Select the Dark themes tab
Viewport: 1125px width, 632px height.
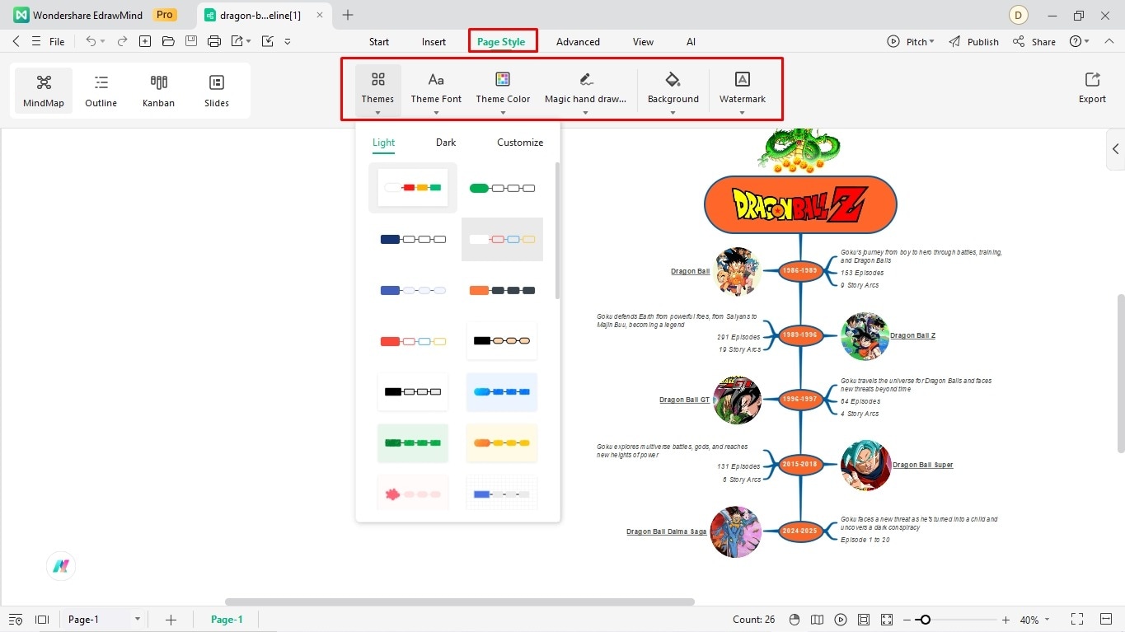[x=446, y=143]
